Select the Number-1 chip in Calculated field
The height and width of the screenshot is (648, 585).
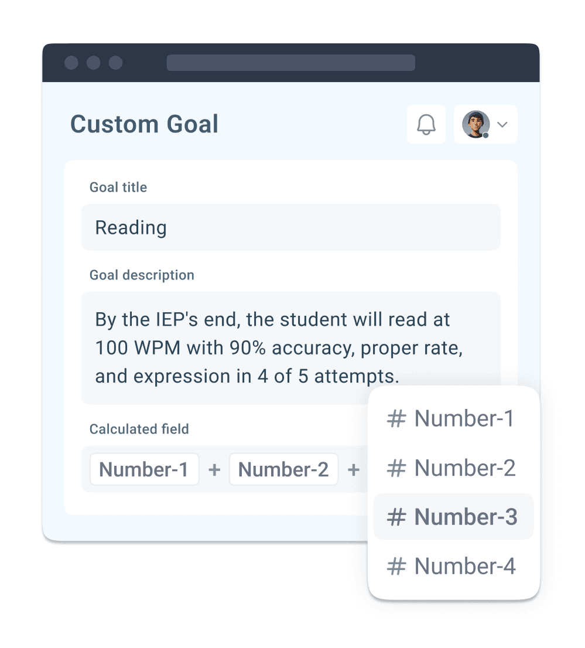144,469
